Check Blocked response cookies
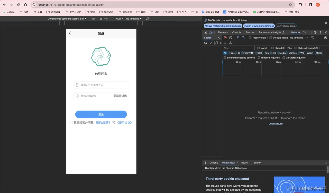Image resolution: width=329 pixels, height=193 pixels. 225,58
